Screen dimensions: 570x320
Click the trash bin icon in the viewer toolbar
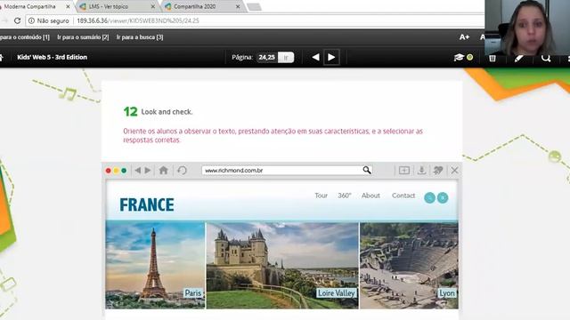(x=493, y=58)
